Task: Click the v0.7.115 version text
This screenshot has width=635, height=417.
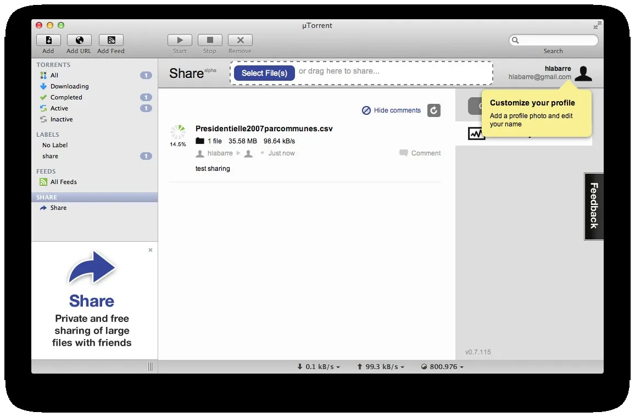Action: tap(478, 352)
